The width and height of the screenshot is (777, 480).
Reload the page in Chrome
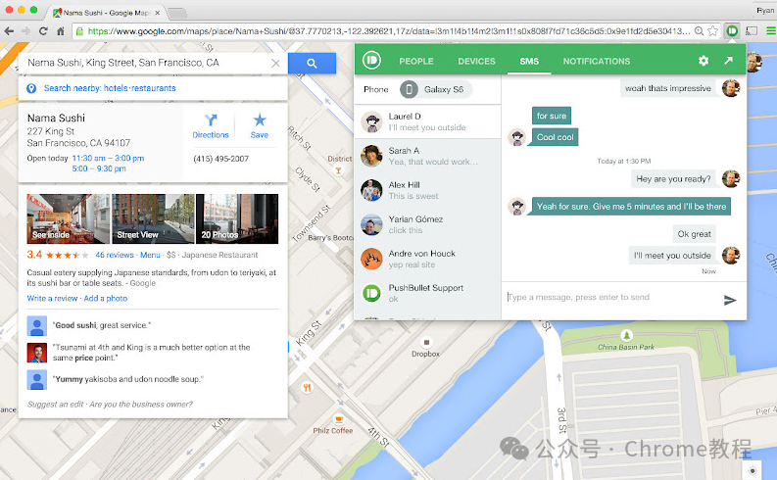[43, 31]
